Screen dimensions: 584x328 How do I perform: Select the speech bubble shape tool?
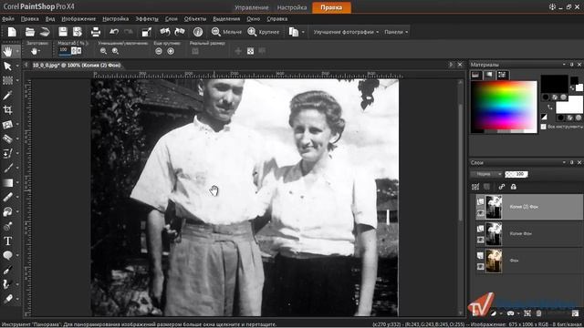click(x=7, y=255)
